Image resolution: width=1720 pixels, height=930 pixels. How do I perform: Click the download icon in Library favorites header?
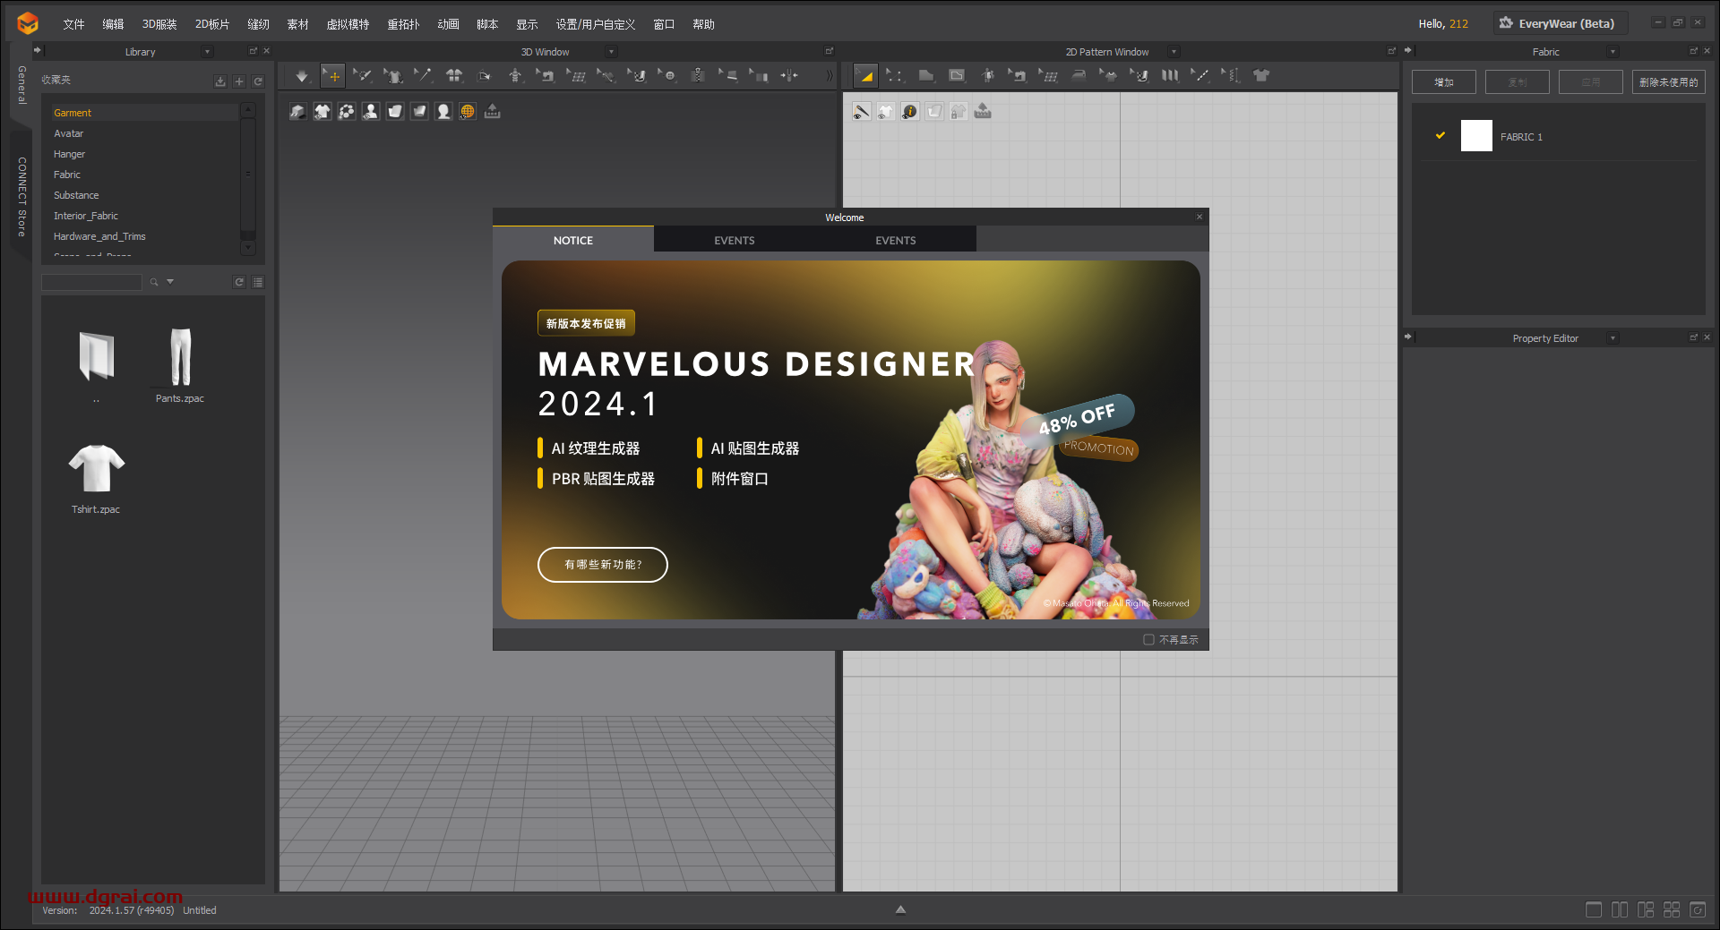220,81
